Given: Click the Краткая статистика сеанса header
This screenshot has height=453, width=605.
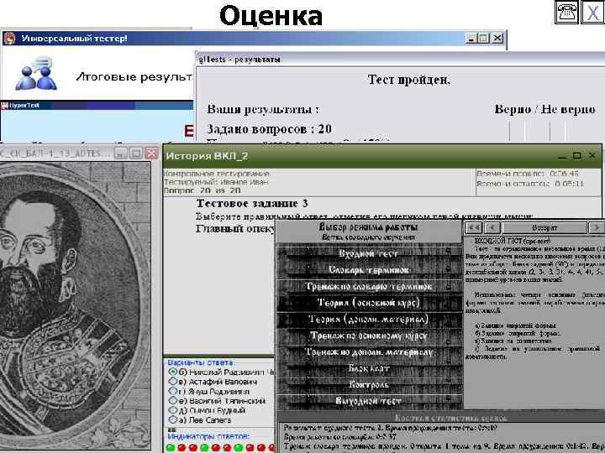Looking at the screenshot, I should coord(450,418).
